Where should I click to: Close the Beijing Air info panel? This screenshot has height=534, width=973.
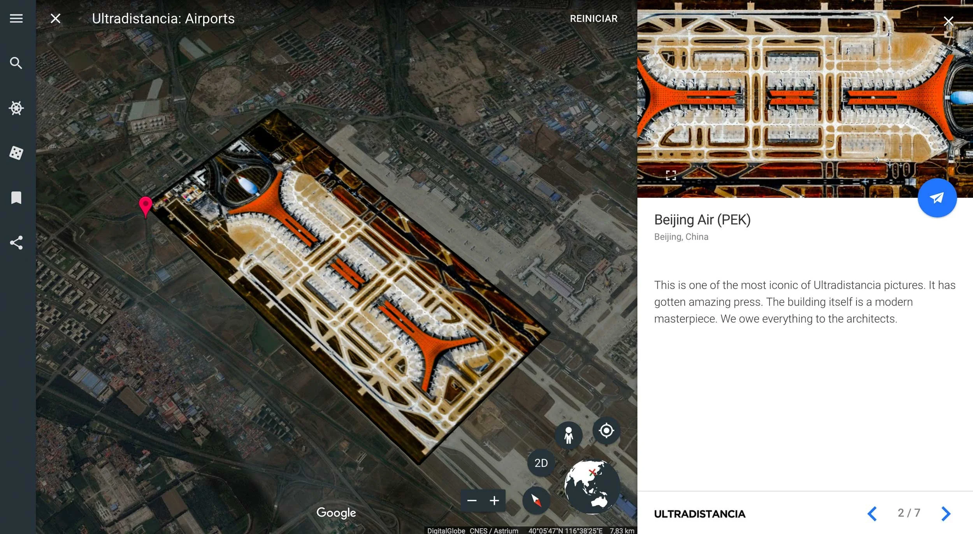point(948,21)
